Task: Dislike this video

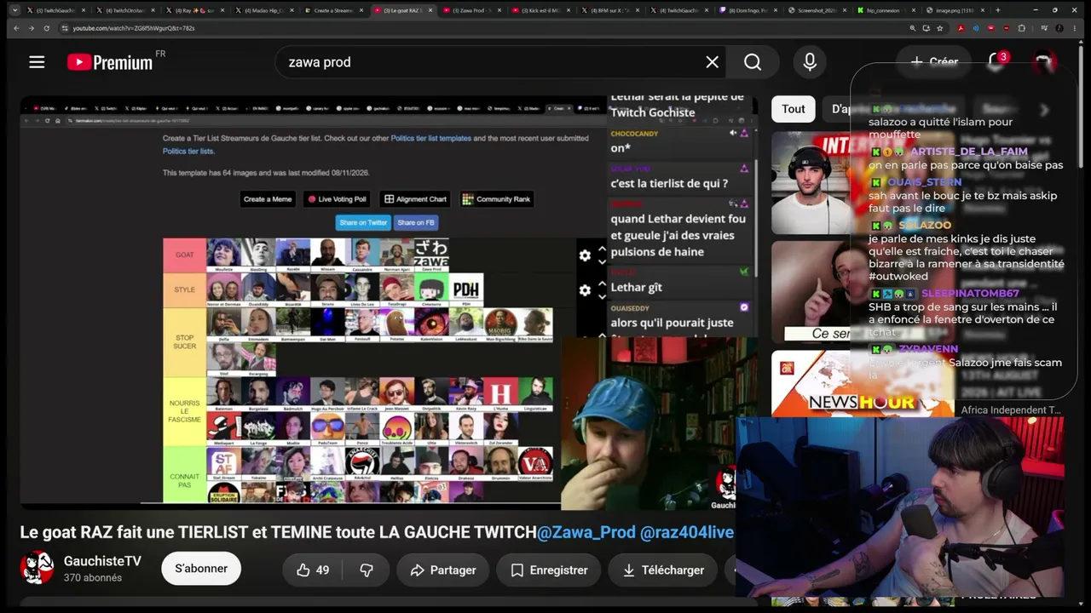Action: coord(367,570)
